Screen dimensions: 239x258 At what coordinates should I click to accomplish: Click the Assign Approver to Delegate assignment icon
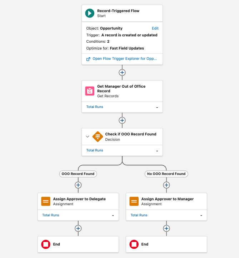tap(46, 201)
